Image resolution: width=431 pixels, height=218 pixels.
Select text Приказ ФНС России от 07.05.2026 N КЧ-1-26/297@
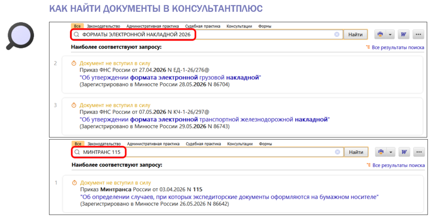coord(144,112)
